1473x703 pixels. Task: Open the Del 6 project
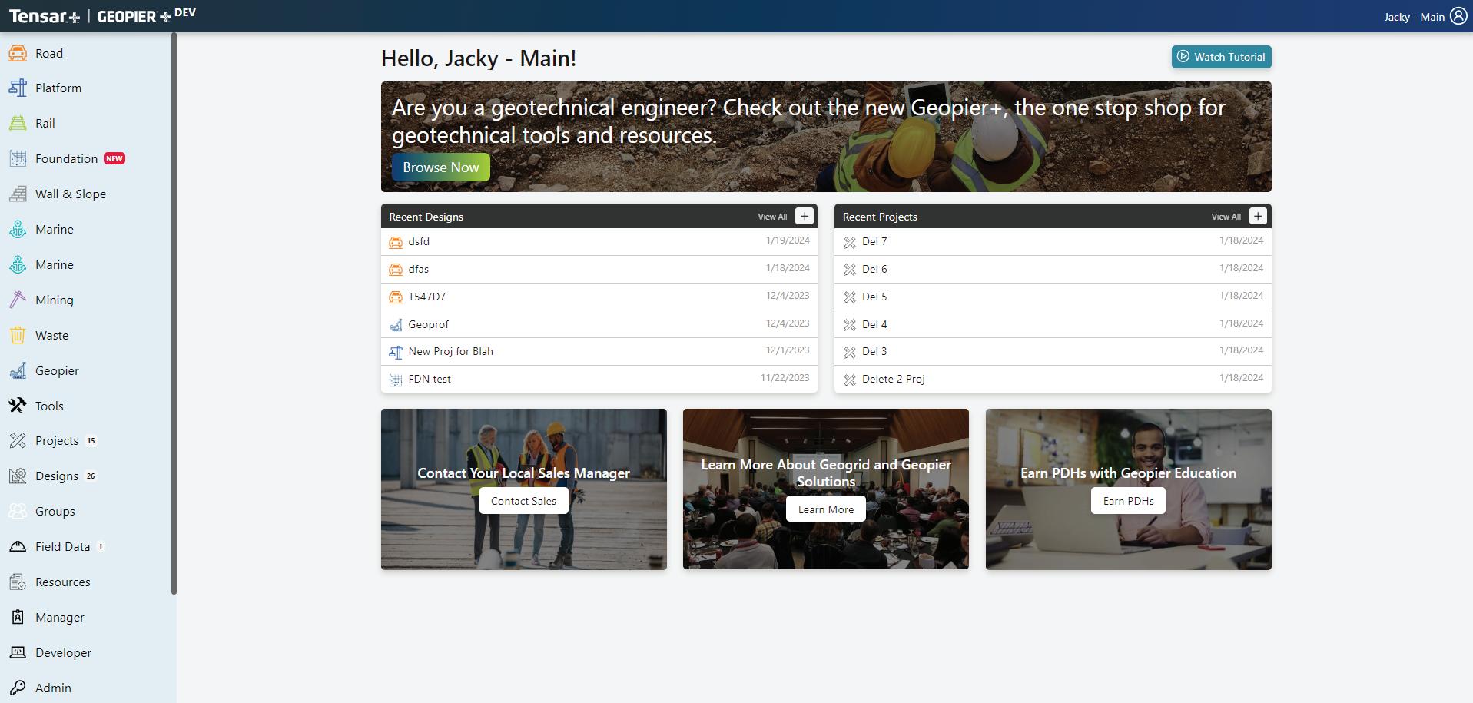click(1053, 269)
